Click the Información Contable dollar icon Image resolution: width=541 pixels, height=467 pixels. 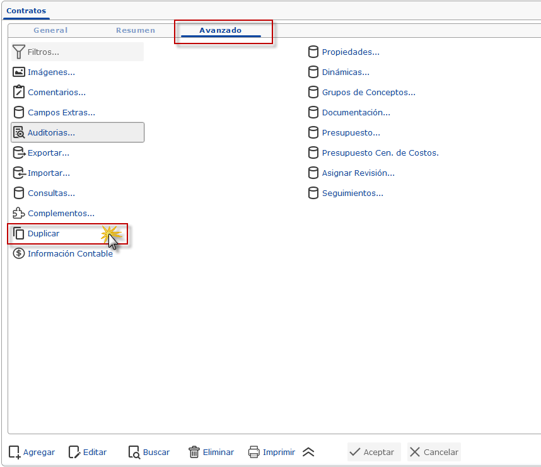(x=18, y=253)
